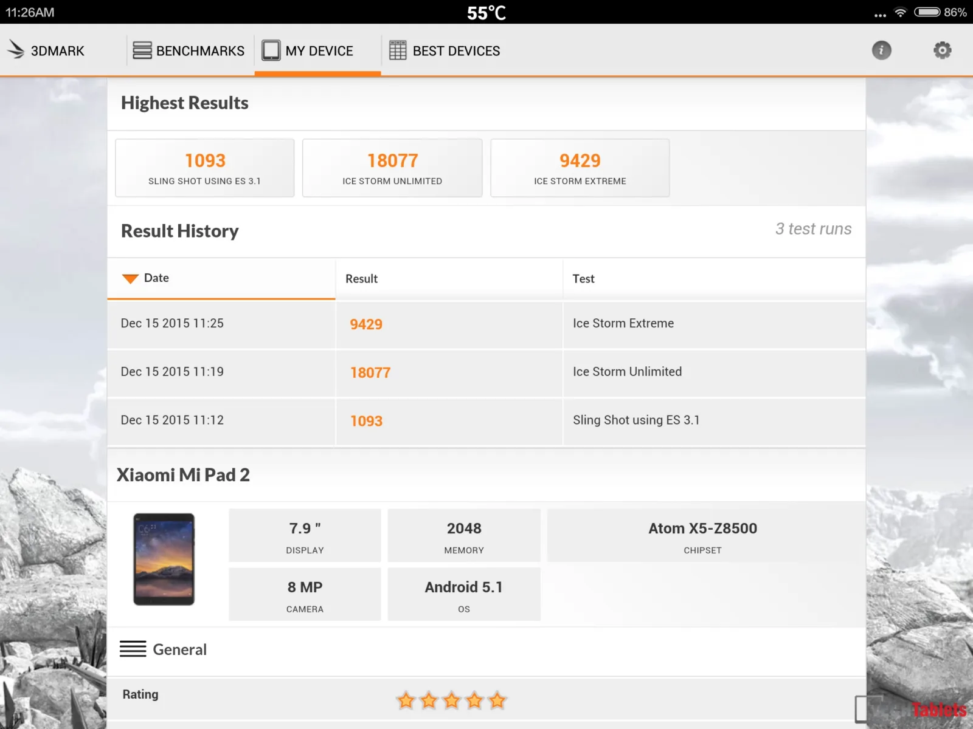973x729 pixels.
Task: Click Sling Shot using ES 3.1 in history
Action: [x=636, y=420]
